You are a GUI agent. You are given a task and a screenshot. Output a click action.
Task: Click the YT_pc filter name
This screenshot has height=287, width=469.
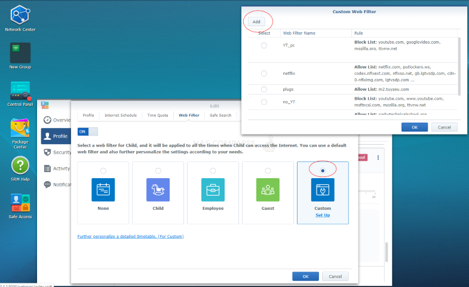tap(289, 45)
